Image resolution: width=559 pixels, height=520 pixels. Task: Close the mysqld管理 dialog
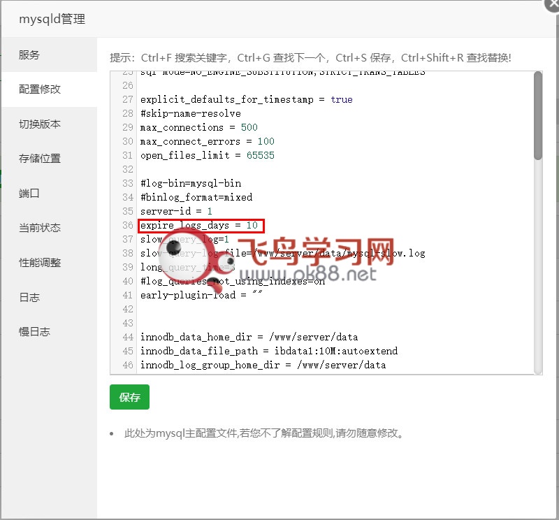551,3
